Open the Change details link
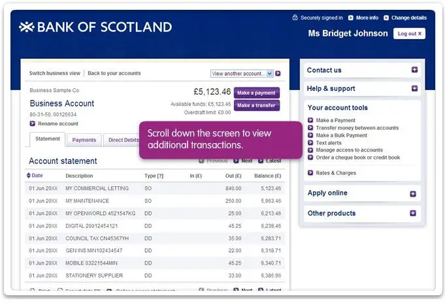 point(409,18)
